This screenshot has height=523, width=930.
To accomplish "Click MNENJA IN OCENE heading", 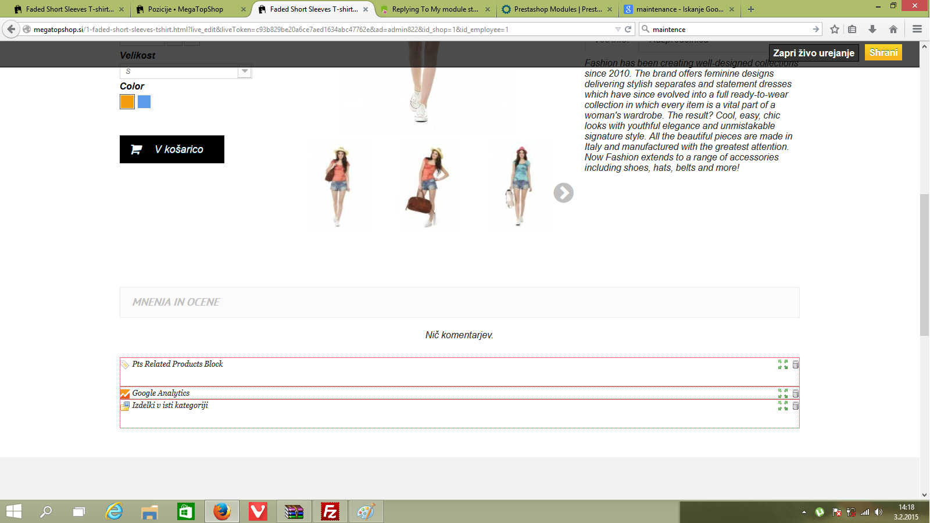I will point(176,302).
